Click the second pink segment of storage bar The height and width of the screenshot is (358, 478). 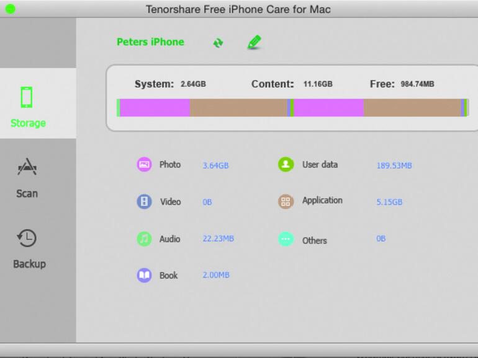click(329, 108)
